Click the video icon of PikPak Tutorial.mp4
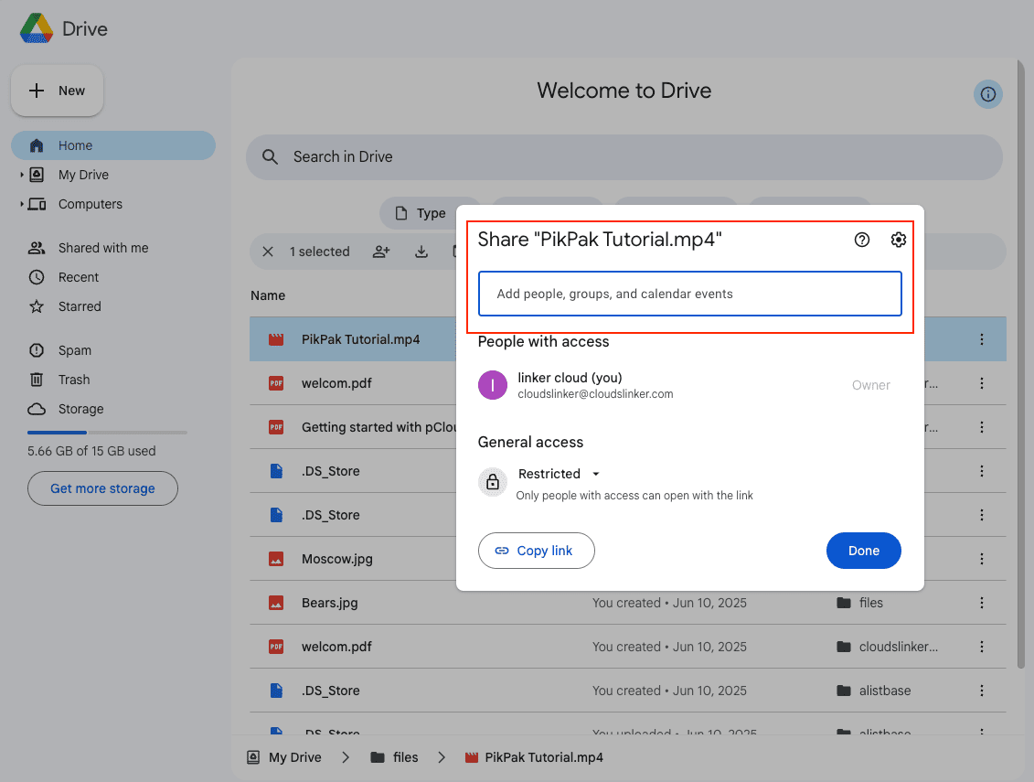The image size is (1034, 782). (x=276, y=339)
